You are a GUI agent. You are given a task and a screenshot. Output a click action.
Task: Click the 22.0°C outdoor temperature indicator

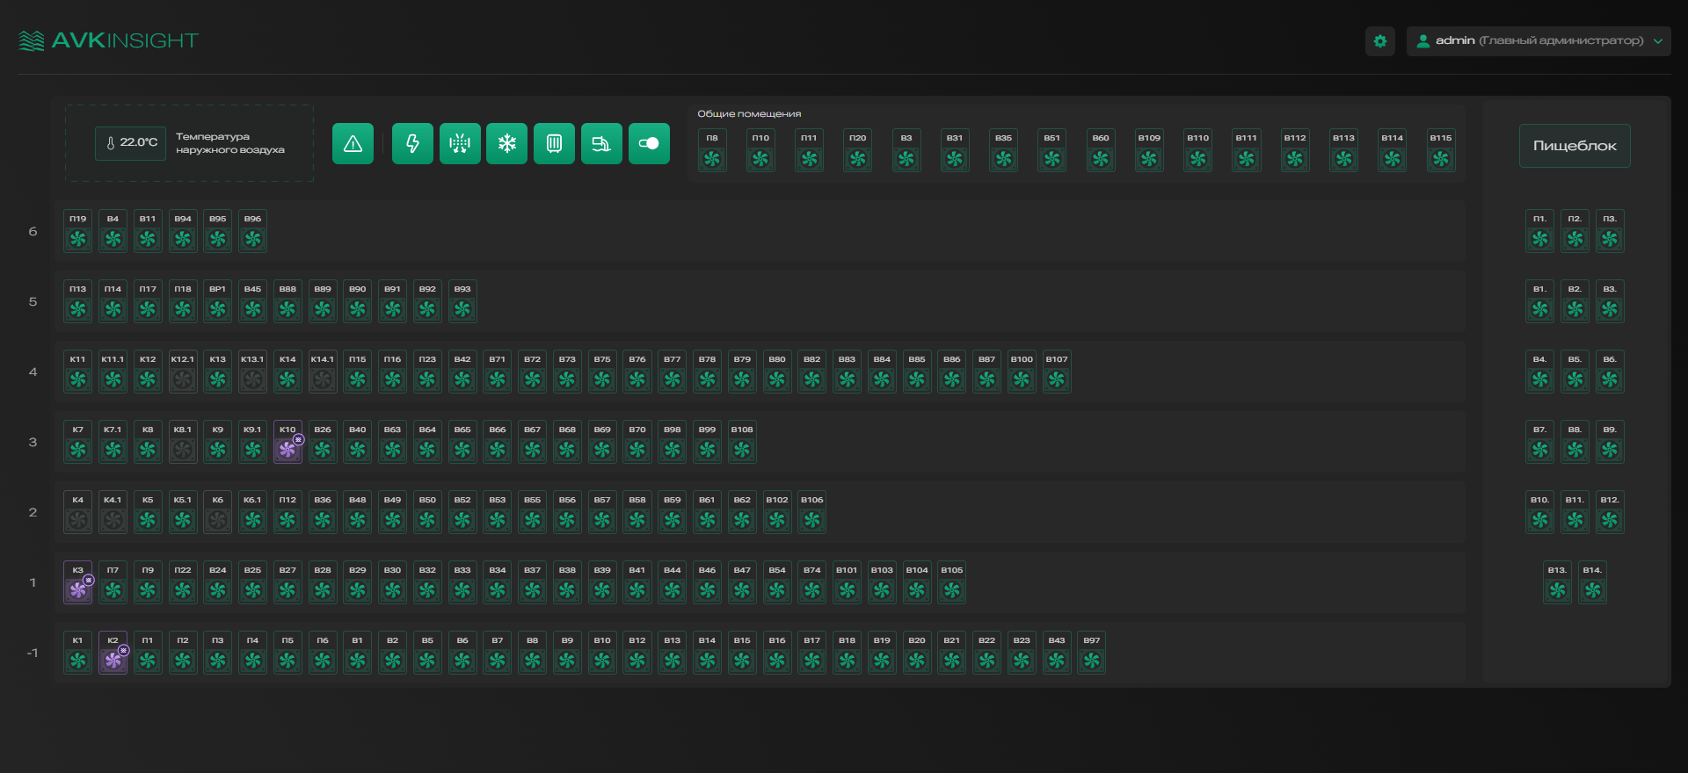(130, 143)
